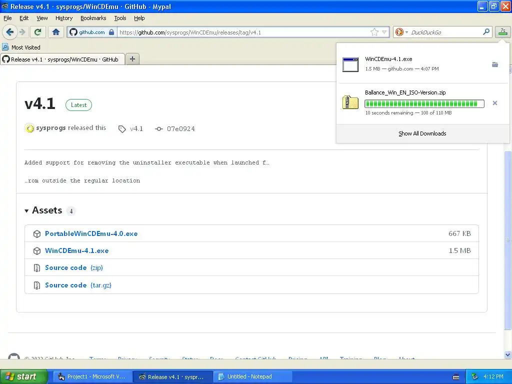512x384 pixels.
Task: Click the commit icon beside 07e0924
Action: pos(158,129)
